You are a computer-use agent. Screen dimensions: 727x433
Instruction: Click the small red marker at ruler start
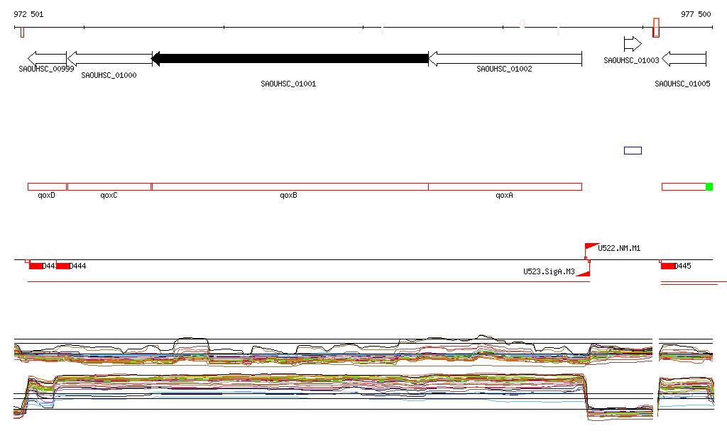click(22, 33)
